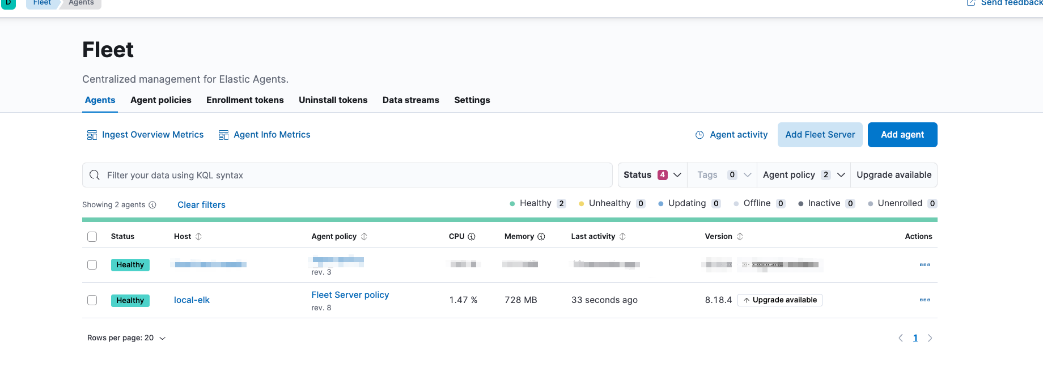Open the Fleet Server policy link
This screenshot has height=380, width=1043.
(x=350, y=295)
